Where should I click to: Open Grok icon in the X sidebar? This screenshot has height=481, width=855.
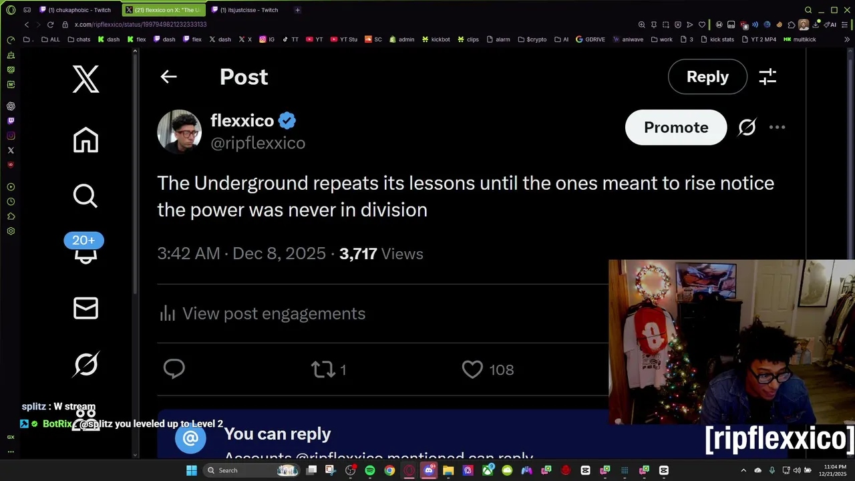[x=85, y=364]
